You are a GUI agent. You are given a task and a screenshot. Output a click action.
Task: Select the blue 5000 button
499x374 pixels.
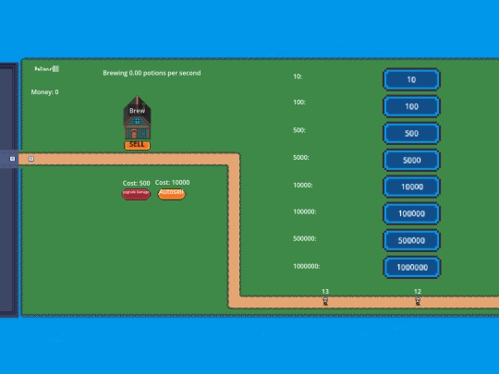coord(411,160)
